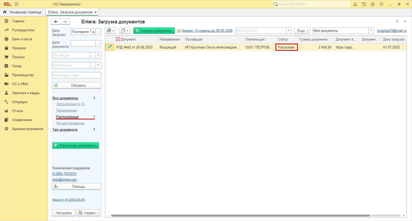Image resolution: width=412 pixels, height=221 pixels.
Task: Click global search field Поиск Ctrl+Shift+F
Action: click(312, 4)
